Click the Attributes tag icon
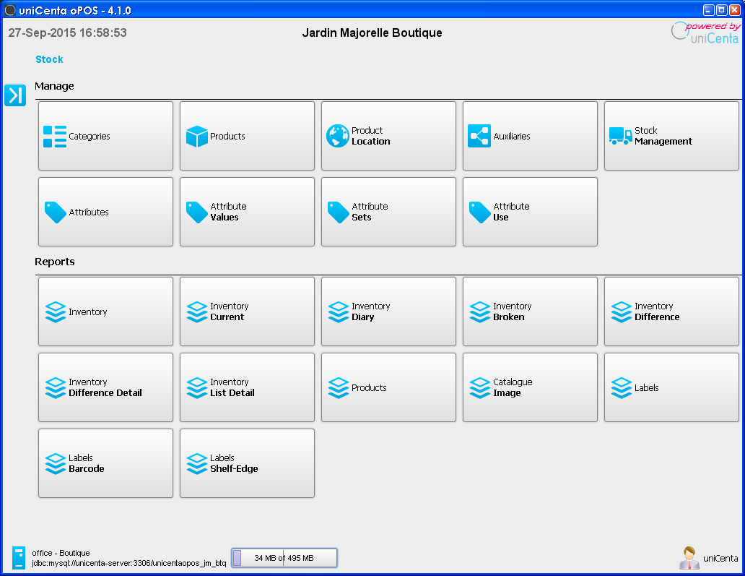 click(x=55, y=212)
